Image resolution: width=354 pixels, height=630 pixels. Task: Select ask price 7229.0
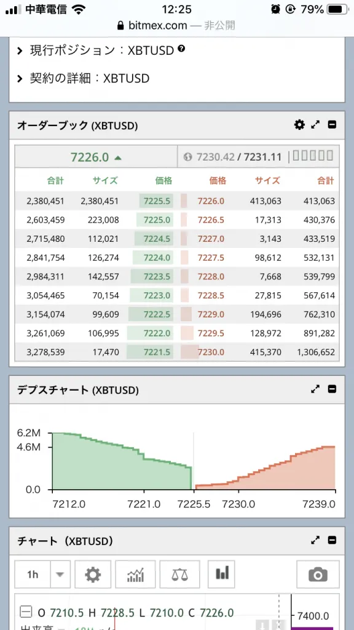tap(211, 314)
